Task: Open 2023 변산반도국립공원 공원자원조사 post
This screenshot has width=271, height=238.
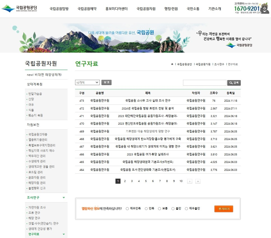Action: tap(148, 124)
